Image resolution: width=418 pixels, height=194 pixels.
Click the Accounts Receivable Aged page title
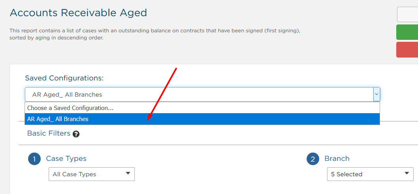pyautogui.click(x=78, y=13)
